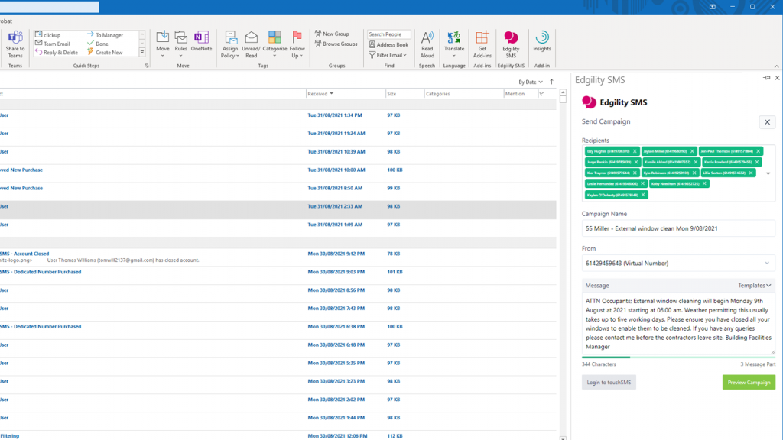783x440 pixels.
Task: Sort by the Received column header
Action: [346, 94]
